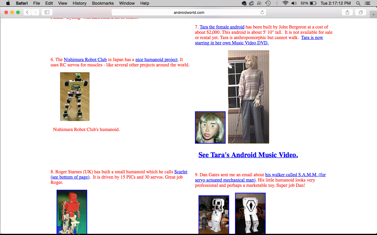
Task: Open the Window menu
Action: (127, 3)
